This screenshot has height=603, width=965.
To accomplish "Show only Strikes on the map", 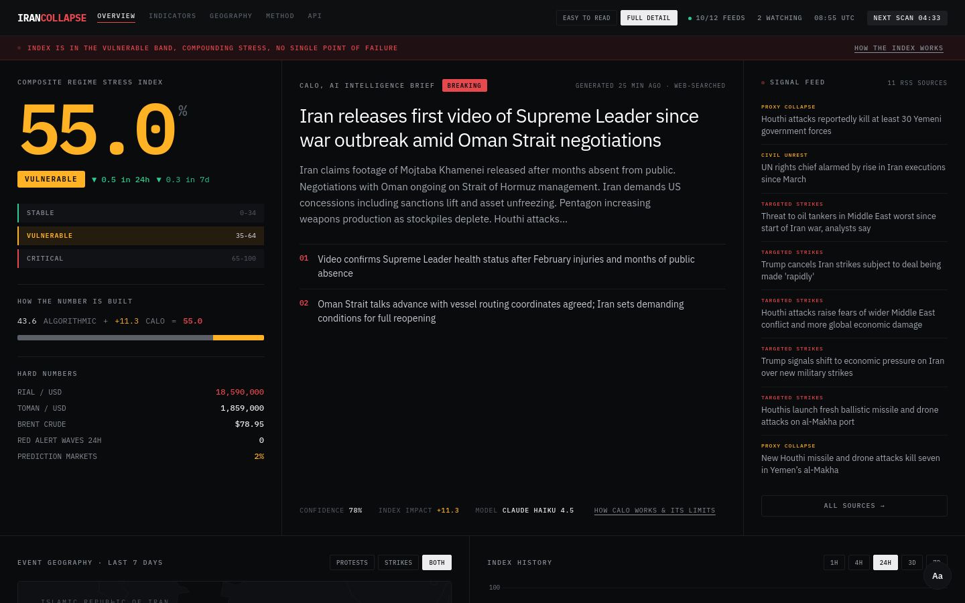I will (x=398, y=563).
